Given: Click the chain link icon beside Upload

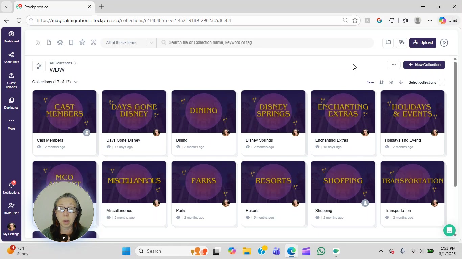Looking at the screenshot, I should coord(401,42).
